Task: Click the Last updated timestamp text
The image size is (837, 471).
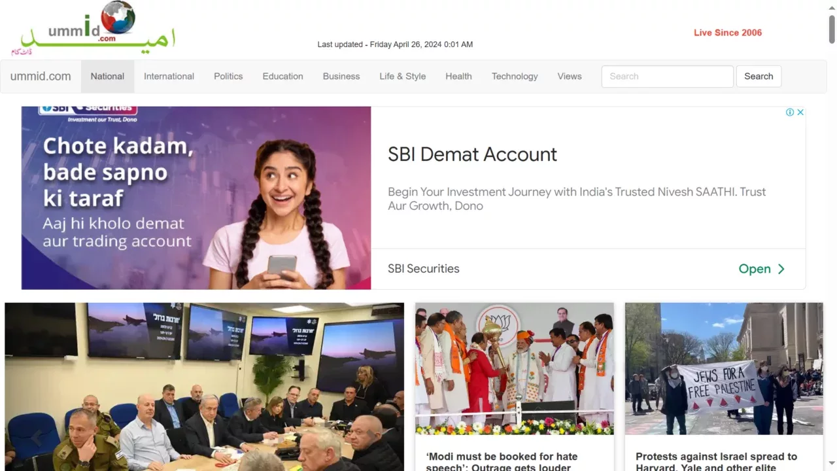Action: pyautogui.click(x=395, y=44)
